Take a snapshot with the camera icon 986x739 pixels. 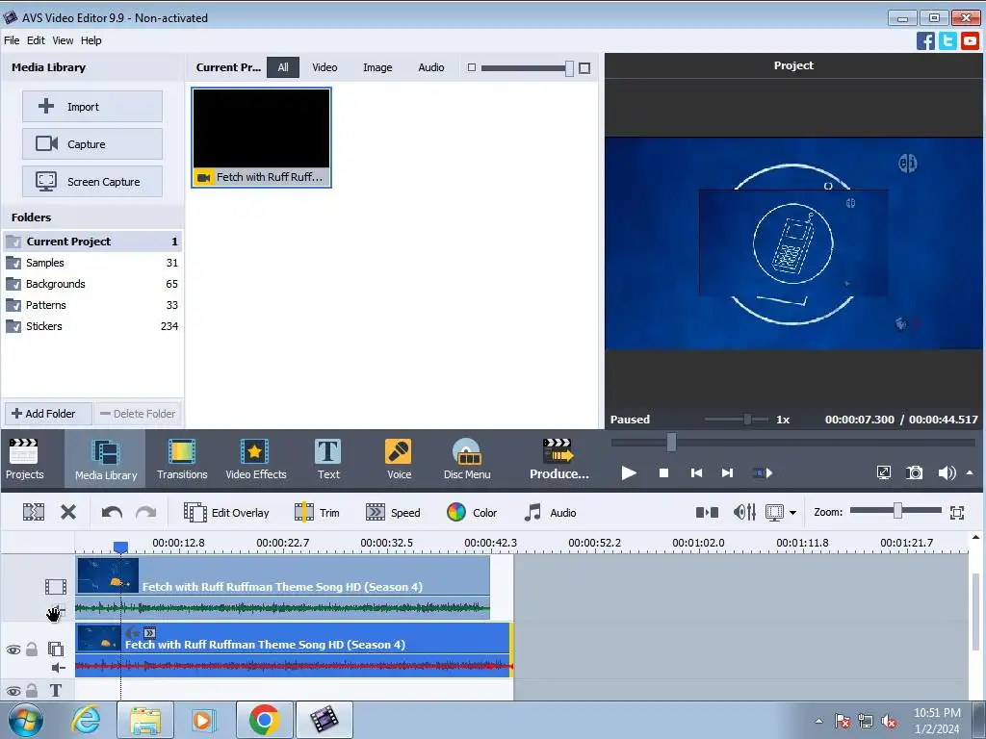[915, 472]
